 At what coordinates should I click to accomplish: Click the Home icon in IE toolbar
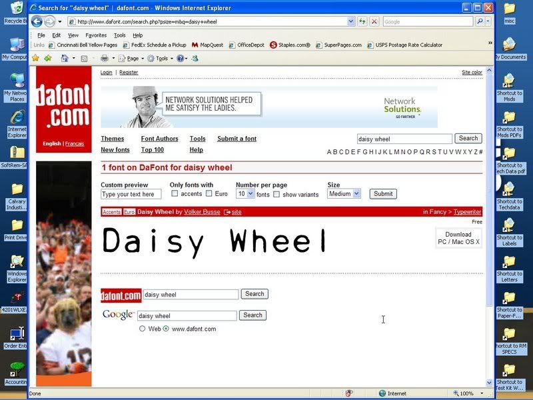tap(65, 58)
